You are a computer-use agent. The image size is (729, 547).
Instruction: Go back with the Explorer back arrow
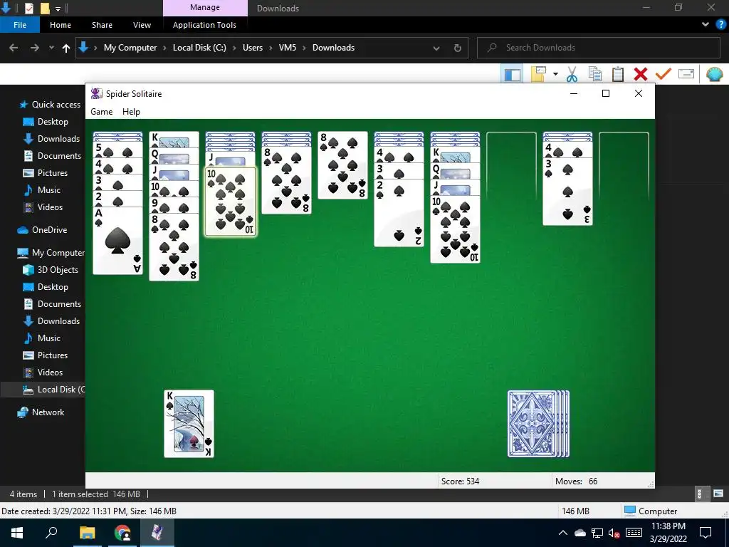(x=14, y=48)
